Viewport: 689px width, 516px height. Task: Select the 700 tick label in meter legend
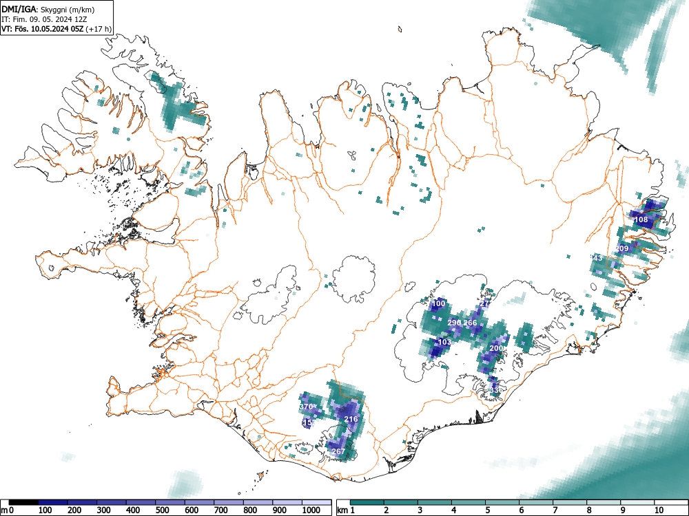(x=221, y=510)
